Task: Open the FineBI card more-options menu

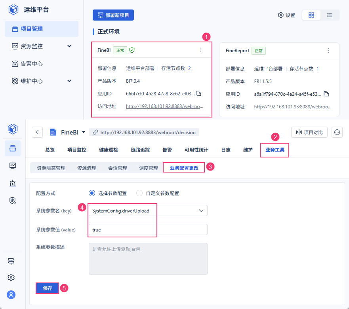Action: coord(200,50)
